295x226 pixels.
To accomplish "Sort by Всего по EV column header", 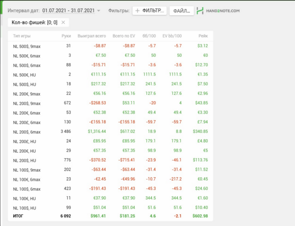I will pyautogui.click(x=124, y=36).
